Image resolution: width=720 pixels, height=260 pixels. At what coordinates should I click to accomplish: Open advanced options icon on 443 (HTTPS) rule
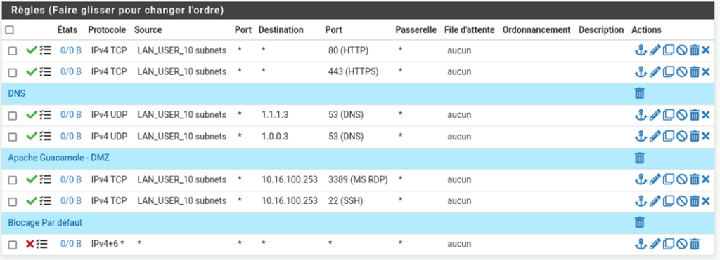tap(45, 72)
